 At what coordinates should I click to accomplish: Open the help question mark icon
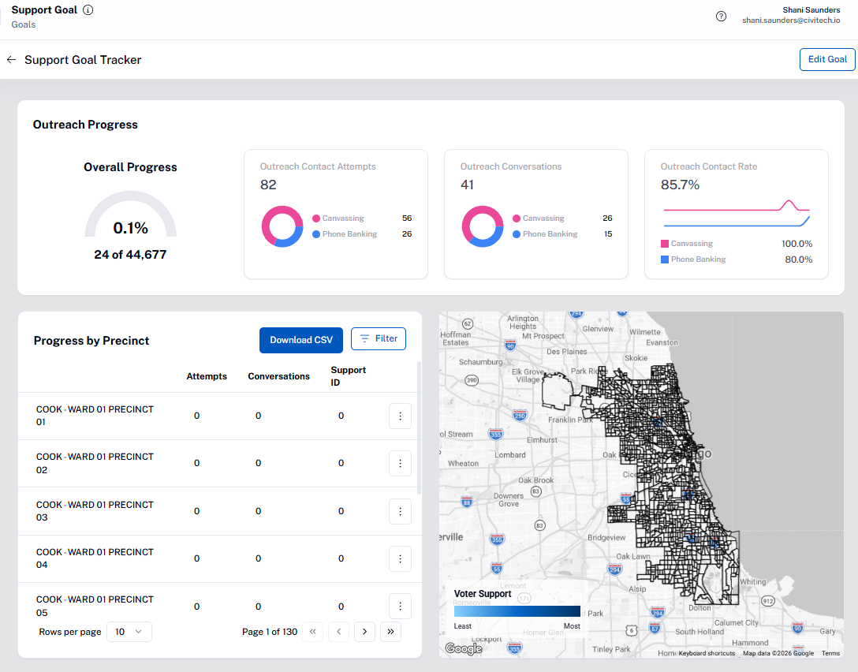(x=721, y=17)
